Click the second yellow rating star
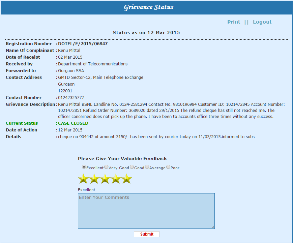The height and width of the screenshot is (243, 293). point(94,179)
